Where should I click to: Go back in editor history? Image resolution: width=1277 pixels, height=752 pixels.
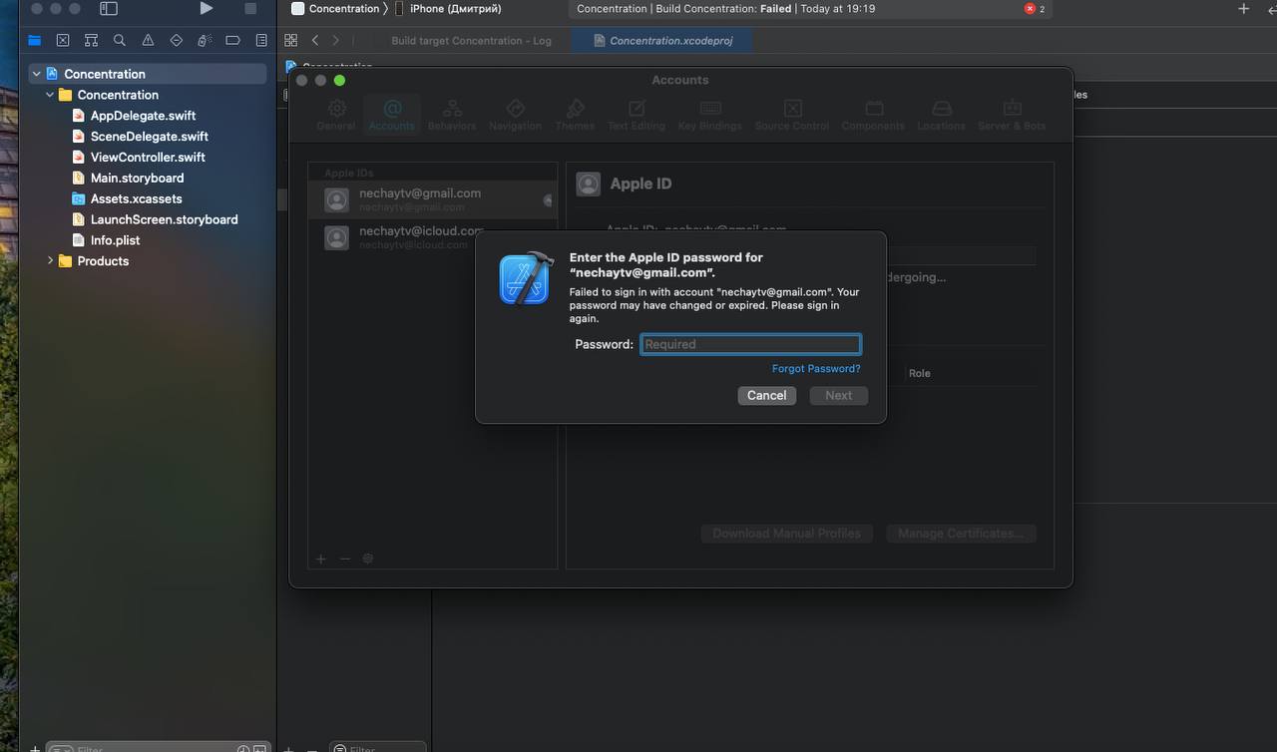[315, 41]
